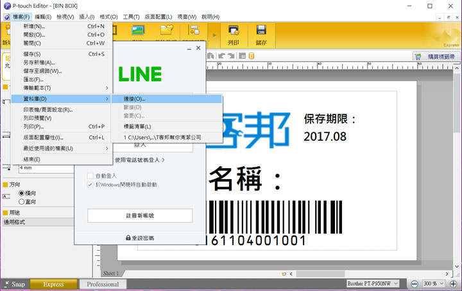Click the vertical scrollbar thumb
This screenshot has height=291, width=462.
coord(457,103)
